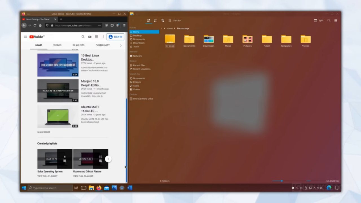Select Home in Dolphin Places
The height and width of the screenshot is (203, 361).
(144, 32)
